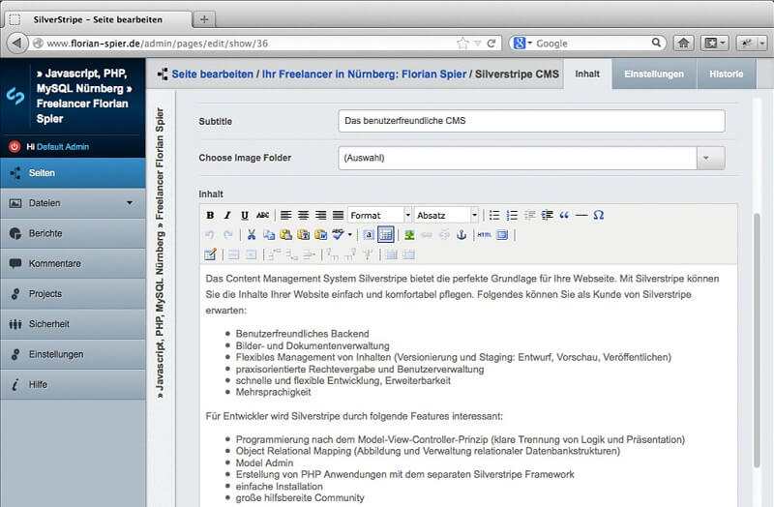Open the HTML source editor
Viewport: 774px width, 507px height.
[x=485, y=235]
